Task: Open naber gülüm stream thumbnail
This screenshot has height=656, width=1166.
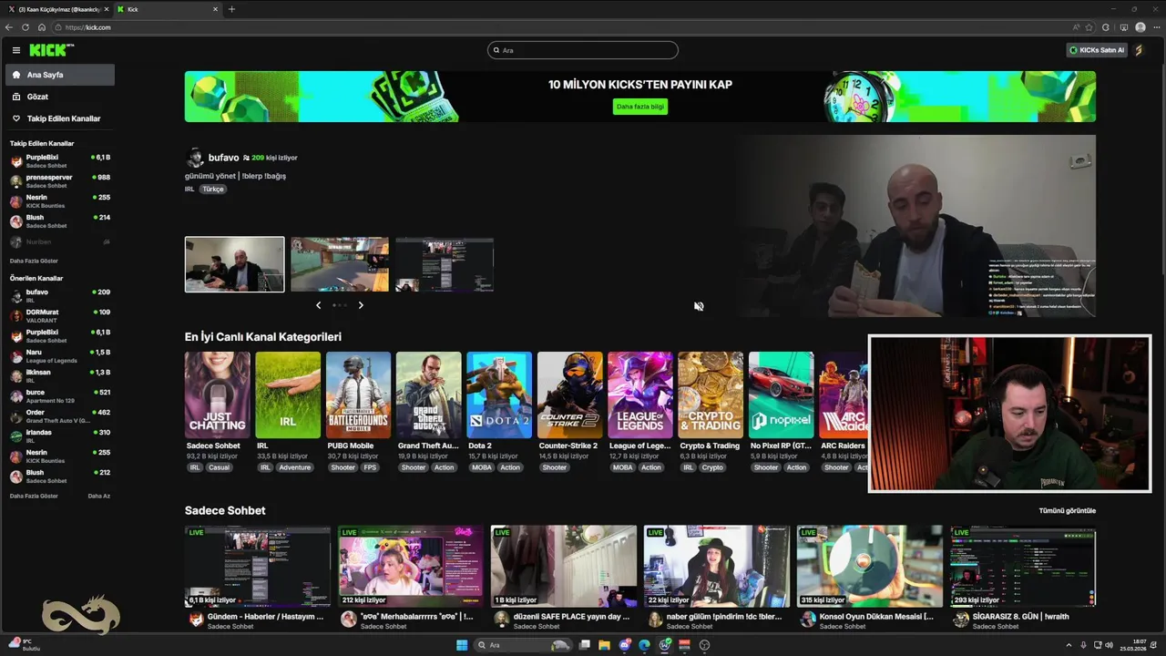Action: 717,566
